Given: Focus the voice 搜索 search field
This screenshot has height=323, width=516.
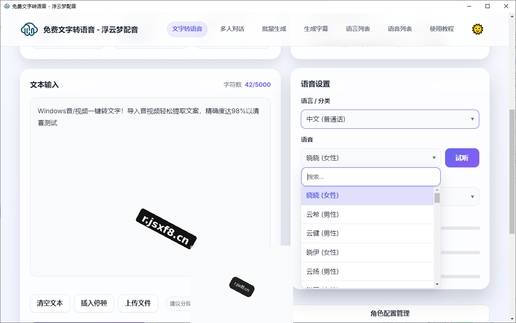Looking at the screenshot, I should point(371,177).
